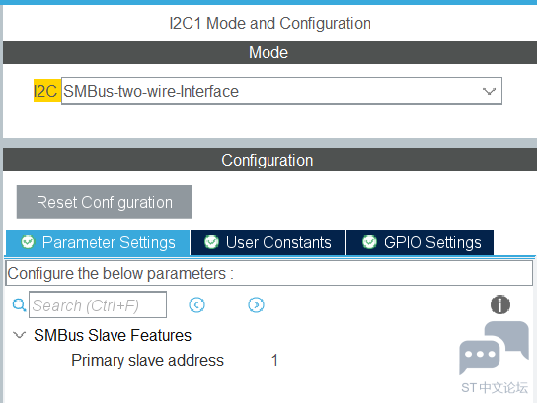The height and width of the screenshot is (403, 537).
Task: Focus the Search (Ctrl+F) field
Action: (x=98, y=304)
